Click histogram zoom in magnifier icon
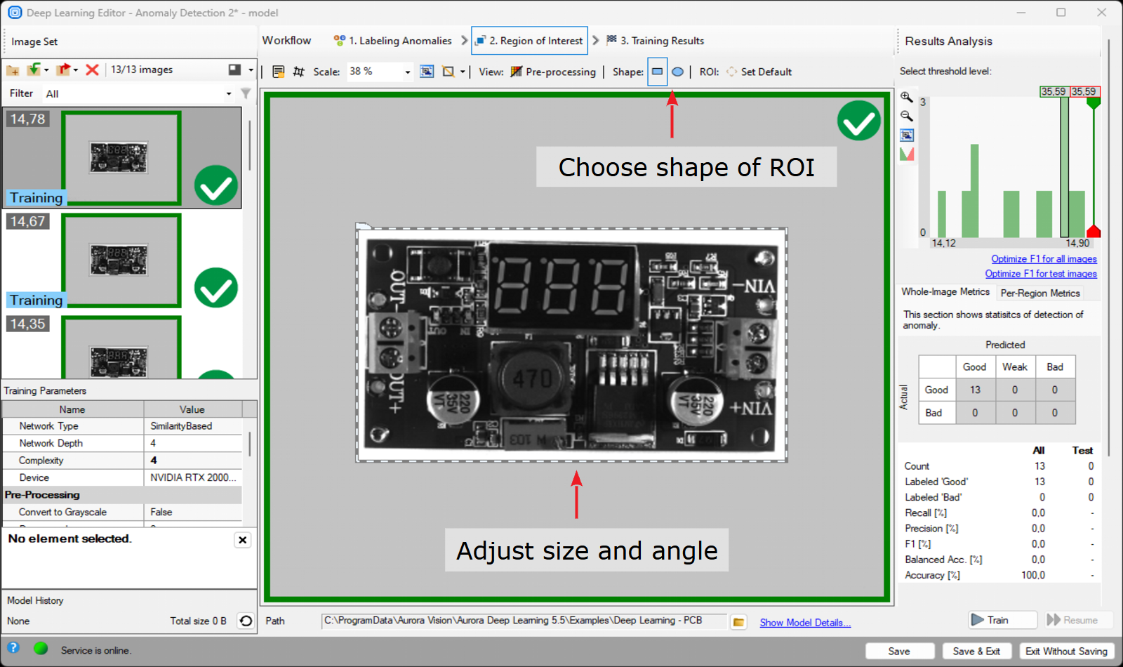 tap(907, 98)
